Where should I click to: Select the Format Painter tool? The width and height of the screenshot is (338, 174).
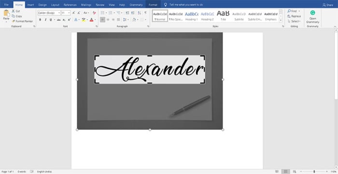point(22,21)
